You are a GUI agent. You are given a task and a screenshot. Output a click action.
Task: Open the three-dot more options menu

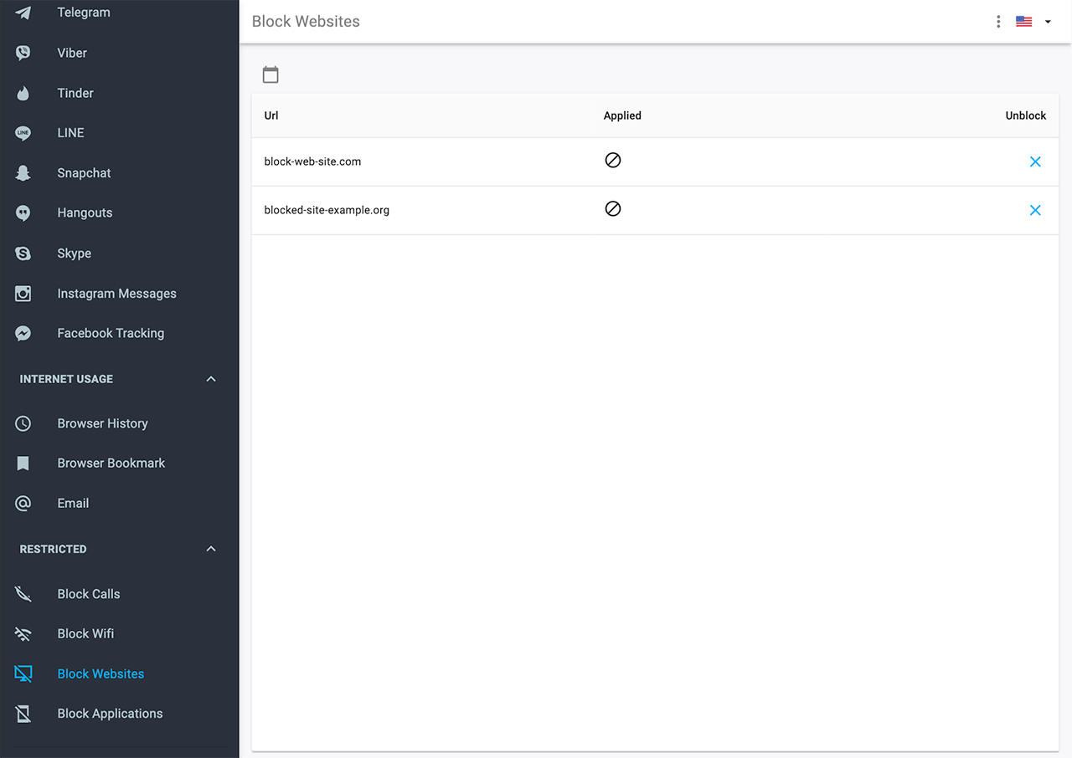pyautogui.click(x=998, y=22)
